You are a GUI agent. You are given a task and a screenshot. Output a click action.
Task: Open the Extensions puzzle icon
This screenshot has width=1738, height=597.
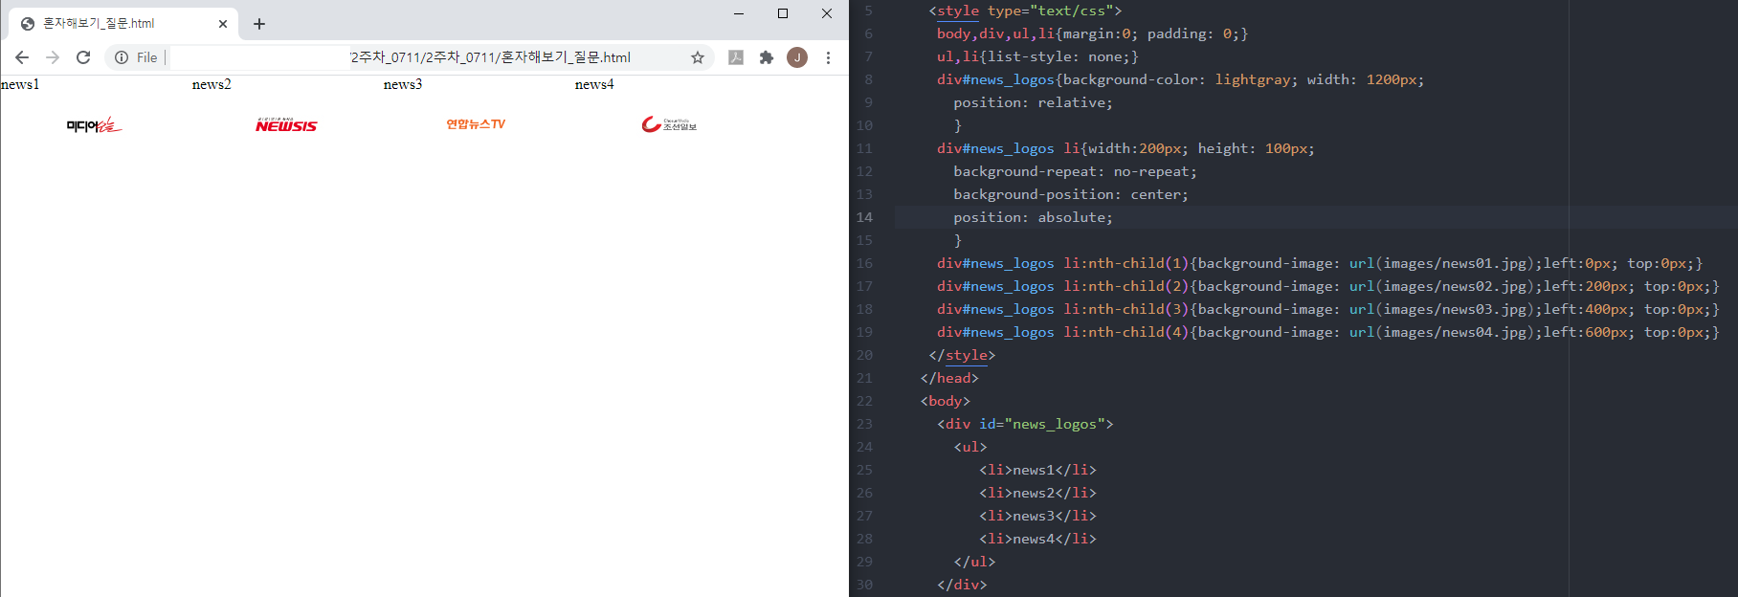(767, 57)
